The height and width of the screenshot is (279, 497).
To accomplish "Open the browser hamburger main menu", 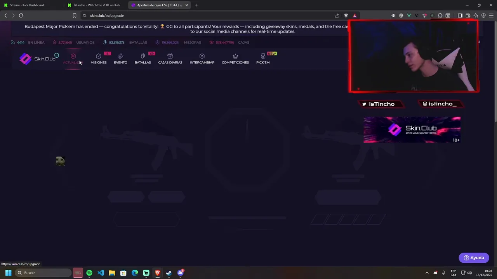I will (x=491, y=15).
